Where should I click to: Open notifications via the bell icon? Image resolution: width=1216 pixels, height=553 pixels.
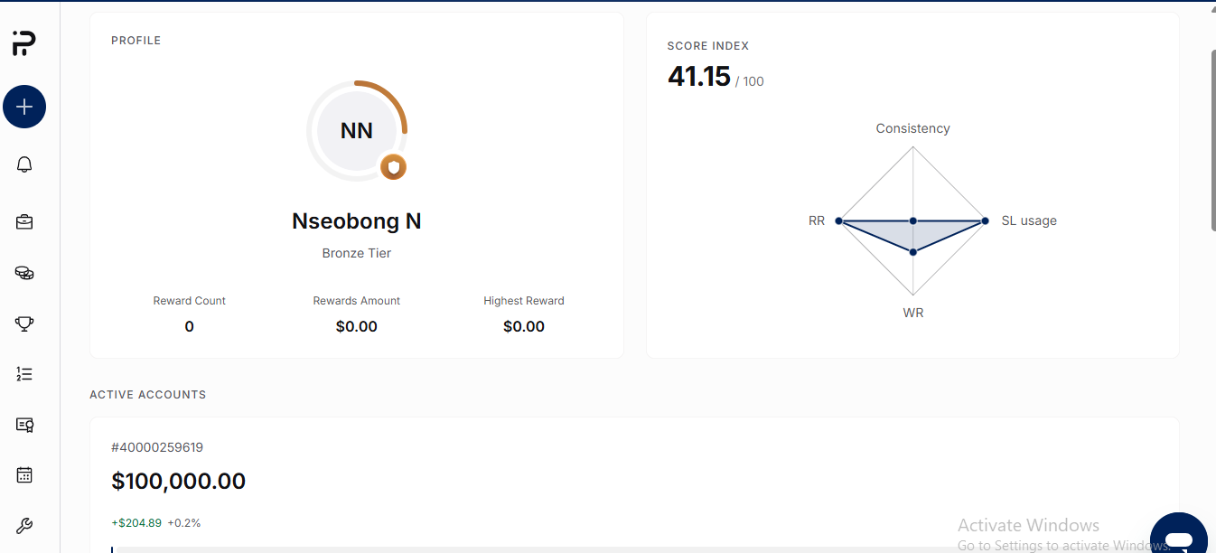[x=24, y=164]
